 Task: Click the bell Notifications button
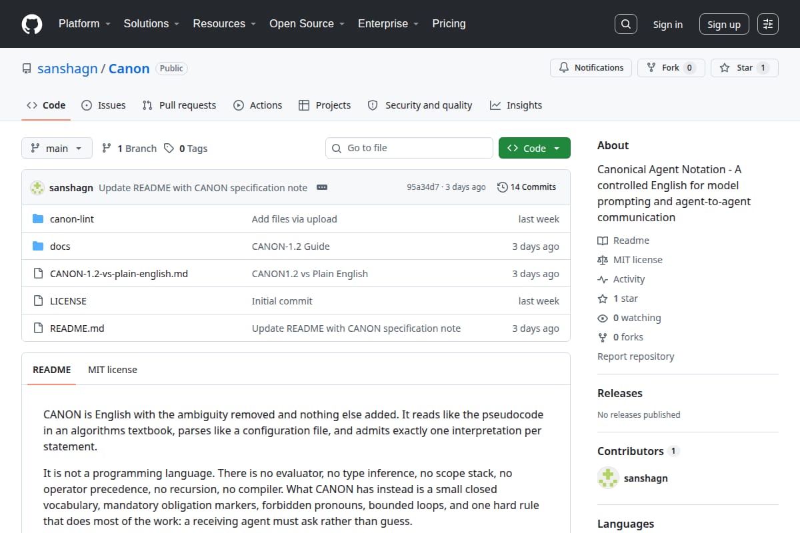(591, 68)
